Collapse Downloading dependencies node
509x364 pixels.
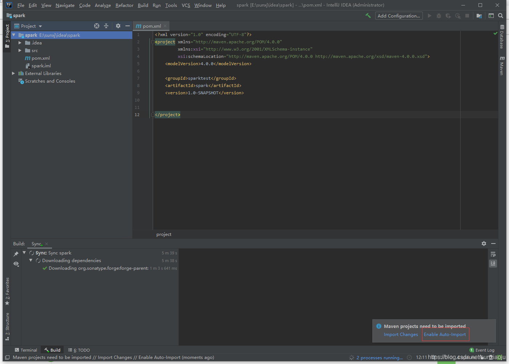31,260
